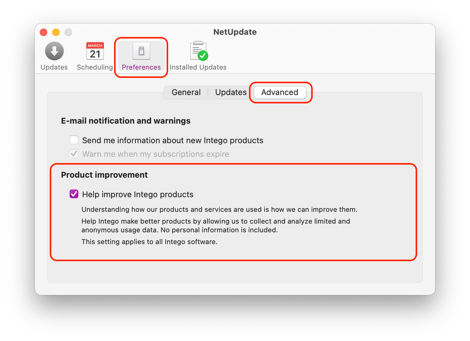Select the Advanced tab
The width and height of the screenshot is (470, 341).
(279, 92)
